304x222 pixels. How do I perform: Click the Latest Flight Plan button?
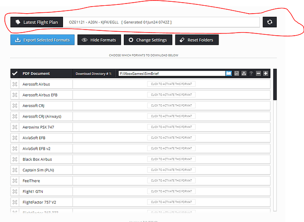37,22
